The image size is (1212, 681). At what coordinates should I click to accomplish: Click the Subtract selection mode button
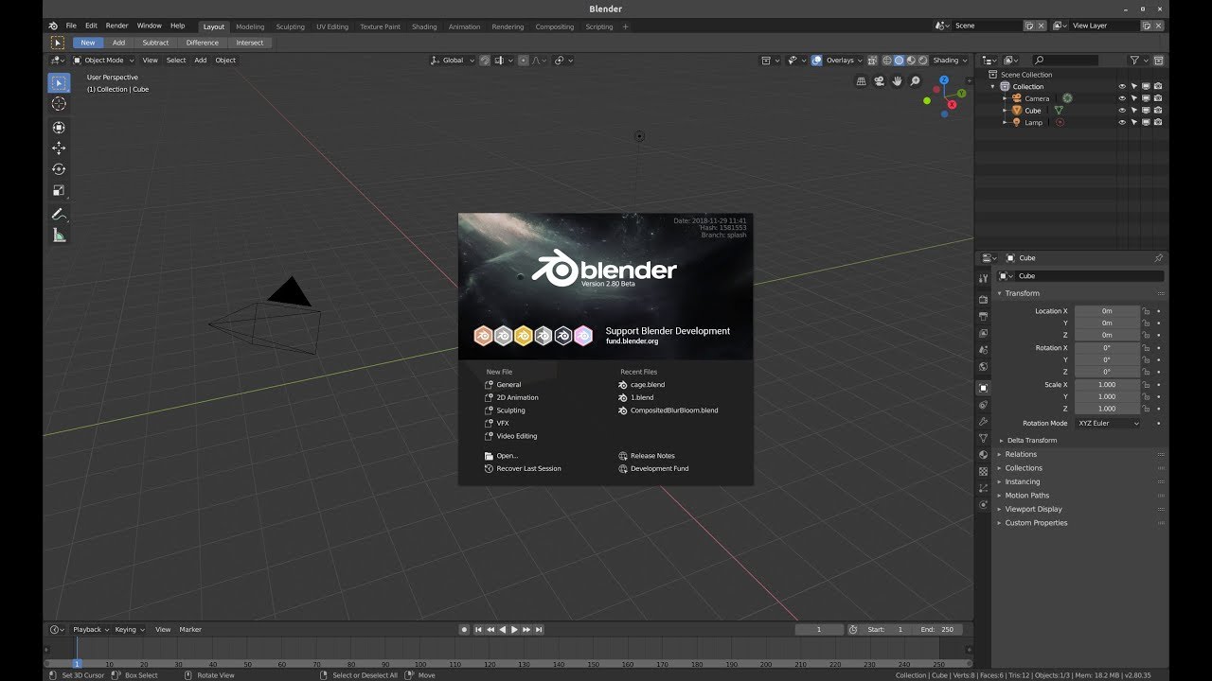(155, 43)
